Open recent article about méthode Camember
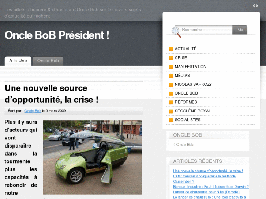The height and width of the screenshot is (199, 266). pos(204,179)
